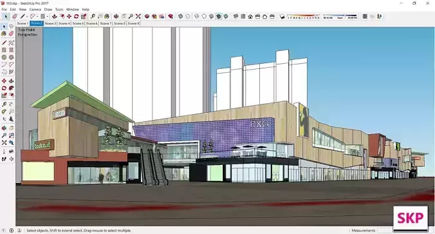
Task: Switch to Scene 3 tab
Action: [x=50, y=24]
